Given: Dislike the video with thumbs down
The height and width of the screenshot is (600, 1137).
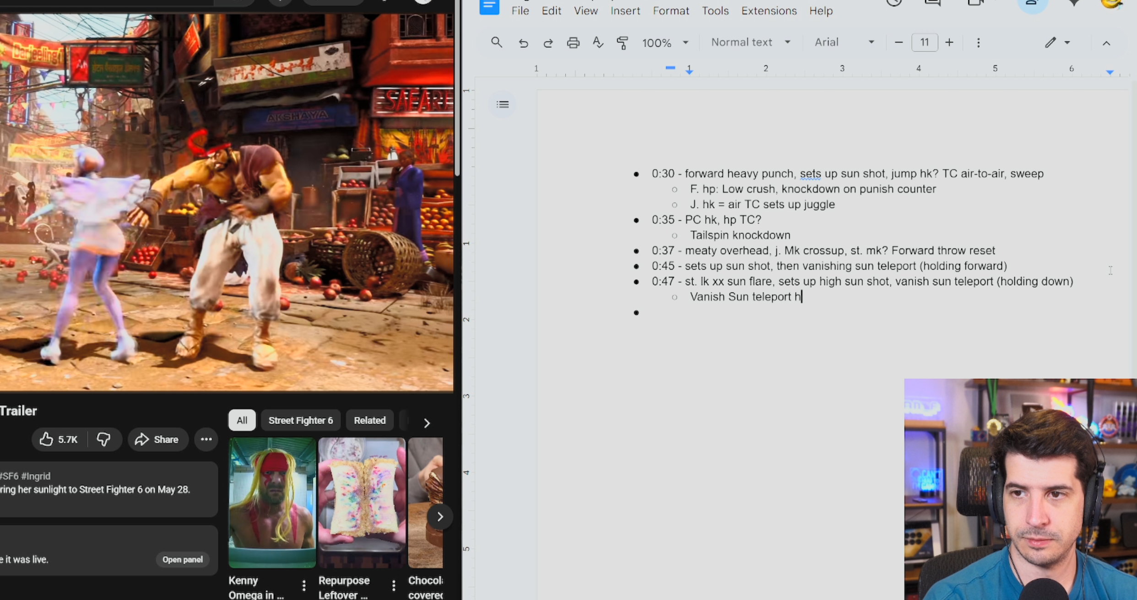Looking at the screenshot, I should [103, 439].
